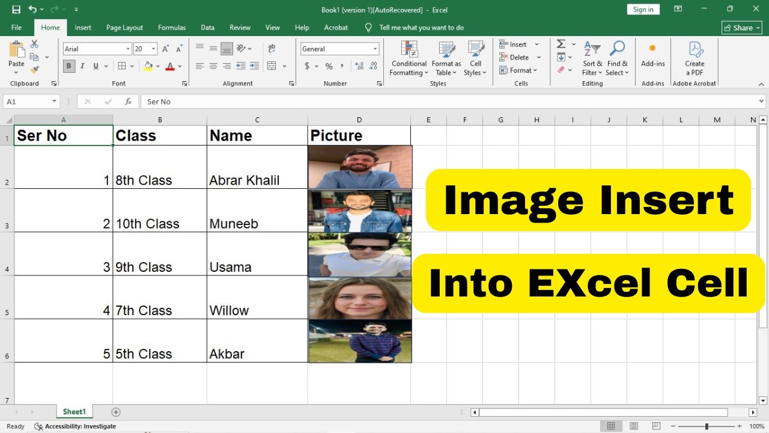769x433 pixels.
Task: Toggle Underline formatting
Action: (x=96, y=66)
